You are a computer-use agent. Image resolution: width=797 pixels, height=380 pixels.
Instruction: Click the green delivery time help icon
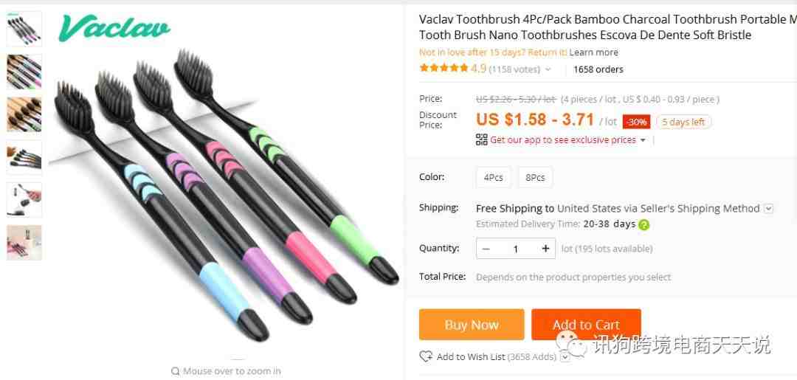pyautogui.click(x=644, y=224)
